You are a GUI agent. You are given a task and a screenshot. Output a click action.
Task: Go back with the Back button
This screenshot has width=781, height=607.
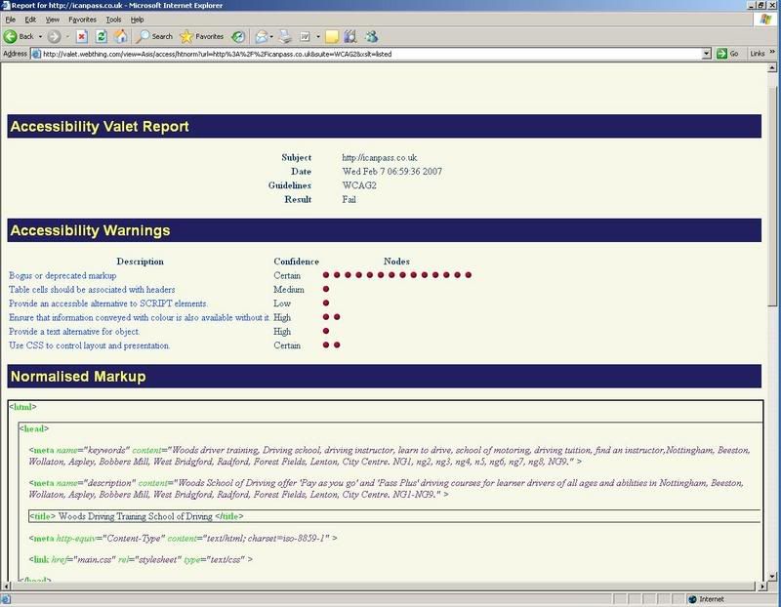[19, 36]
